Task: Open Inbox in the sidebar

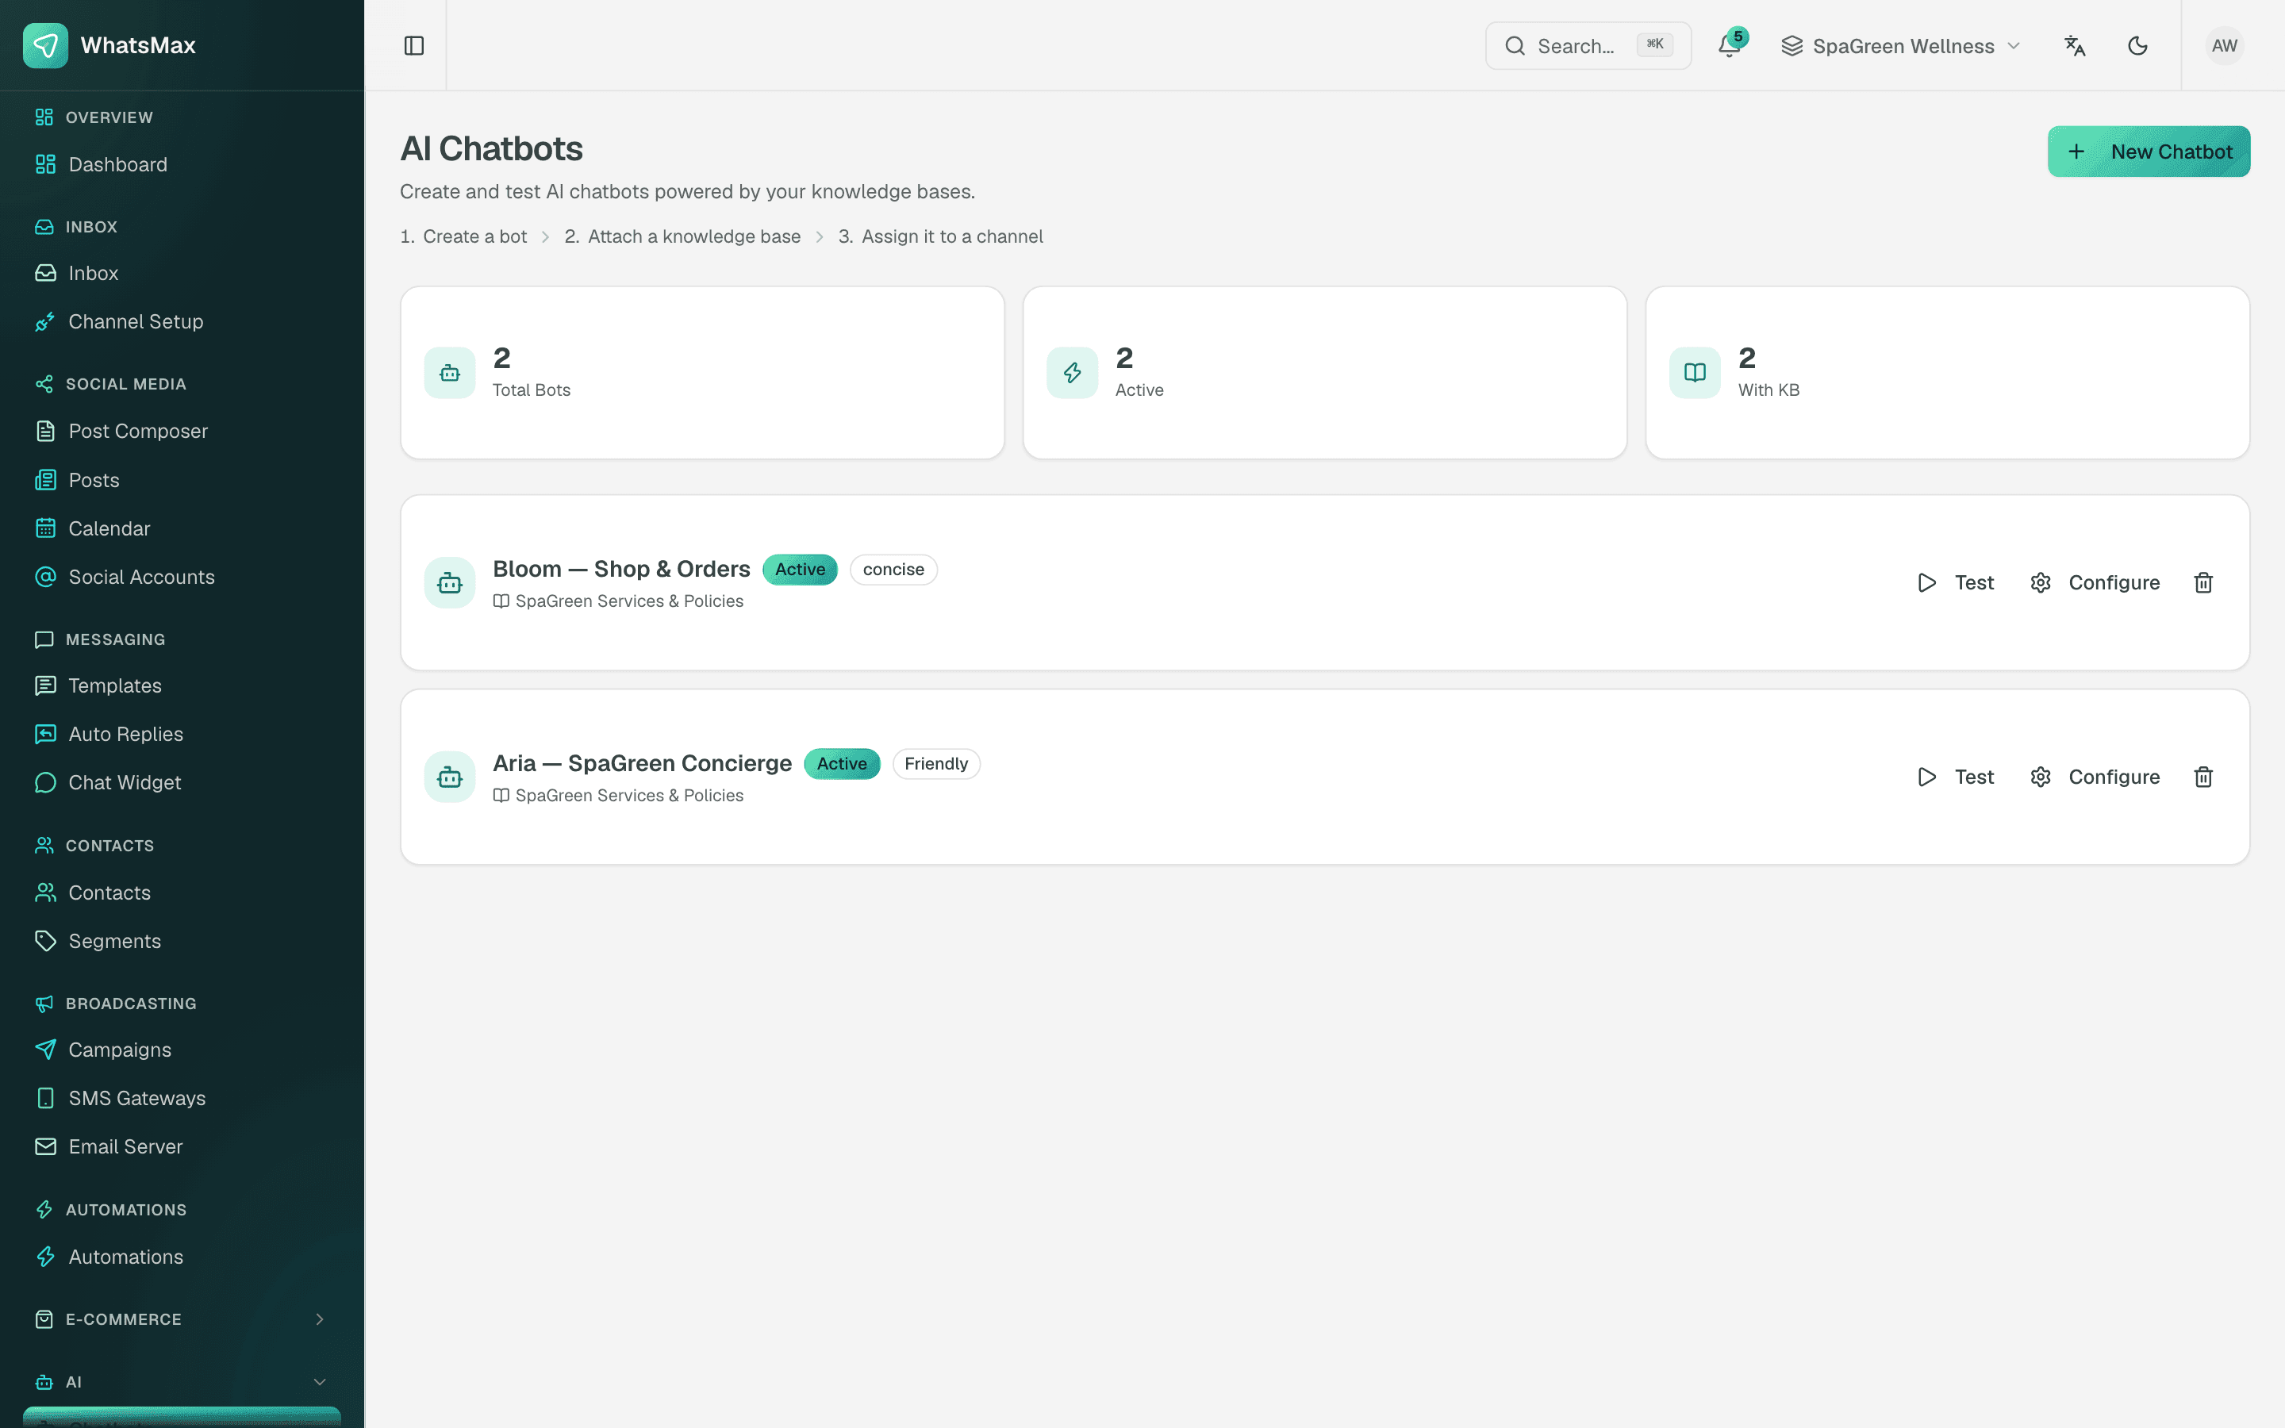Action: point(181,273)
